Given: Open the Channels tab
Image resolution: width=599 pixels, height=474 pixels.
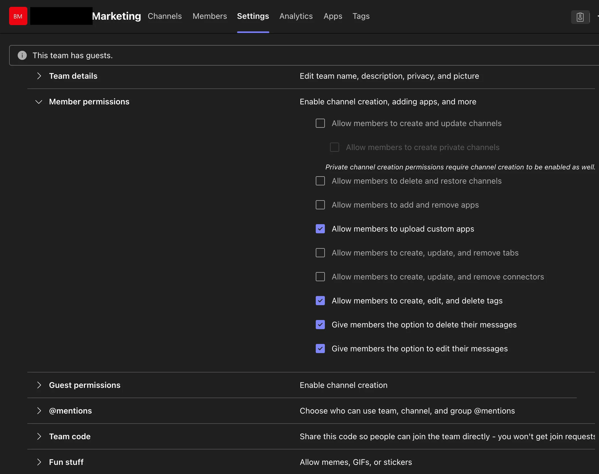Looking at the screenshot, I should [x=165, y=16].
